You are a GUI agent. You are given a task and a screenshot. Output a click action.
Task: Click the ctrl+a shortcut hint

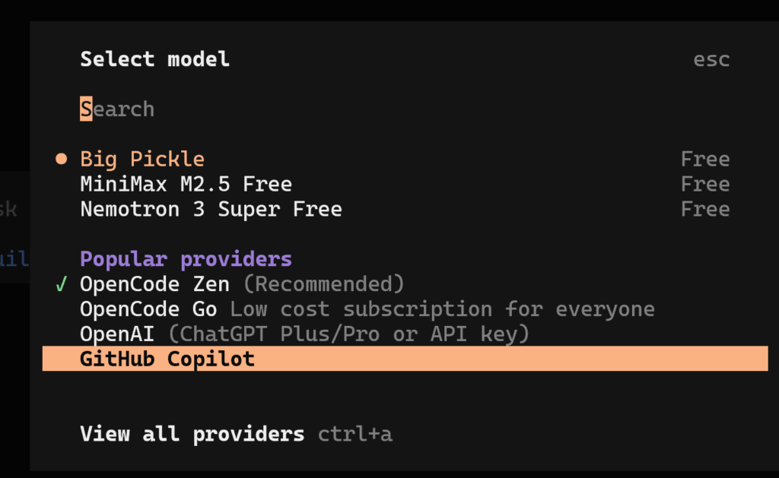click(355, 434)
